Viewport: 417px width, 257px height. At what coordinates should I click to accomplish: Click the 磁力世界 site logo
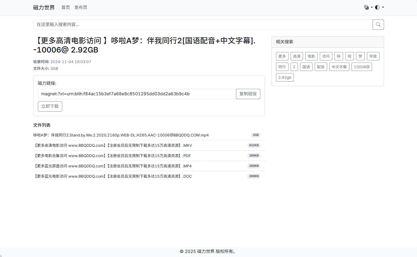coord(44,7)
